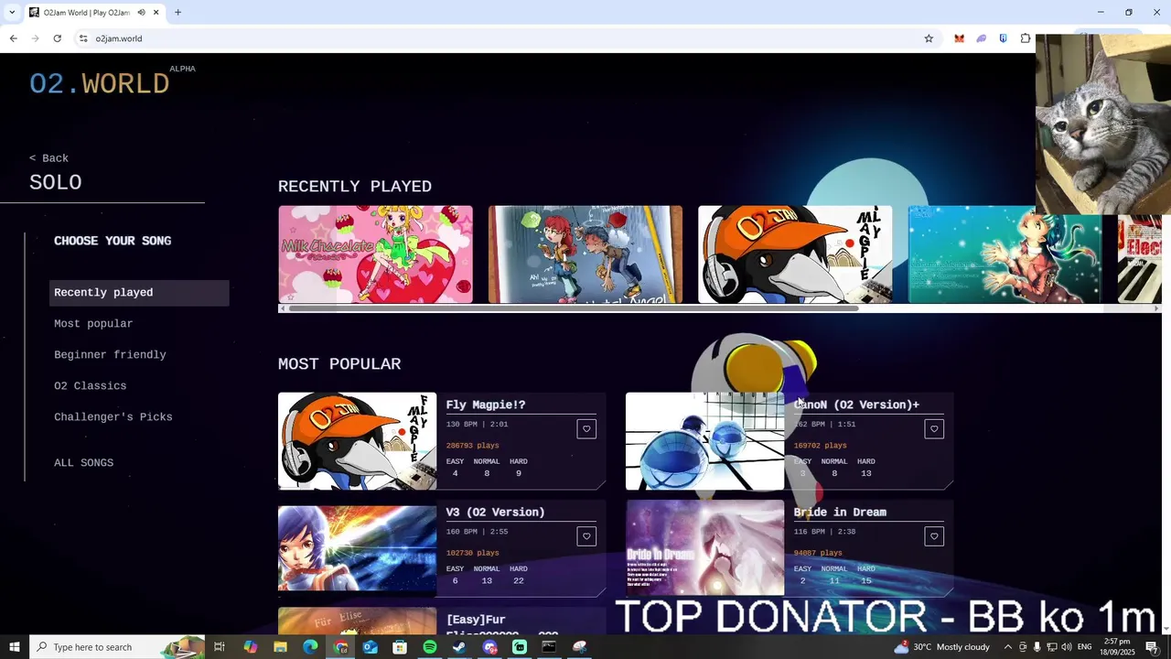Go back using the browser back arrow
Image resolution: width=1171 pixels, height=659 pixels.
point(13,38)
